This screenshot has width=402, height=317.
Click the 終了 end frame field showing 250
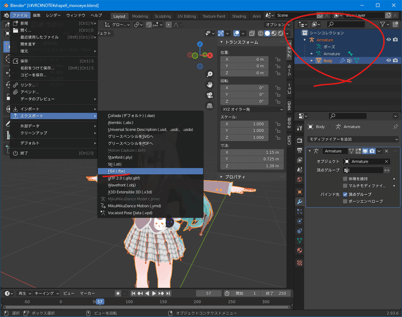point(276,293)
